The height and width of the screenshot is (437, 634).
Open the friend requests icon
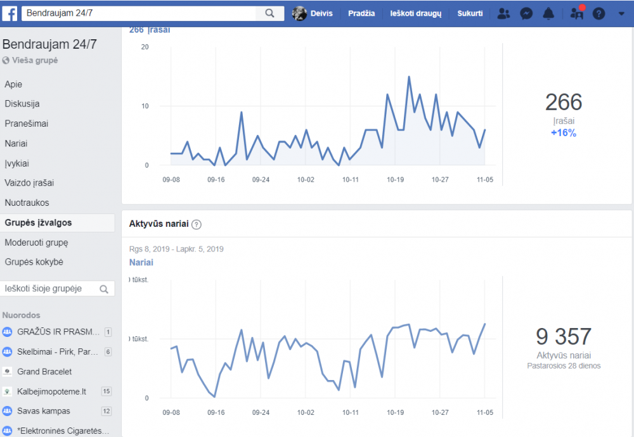(x=503, y=14)
